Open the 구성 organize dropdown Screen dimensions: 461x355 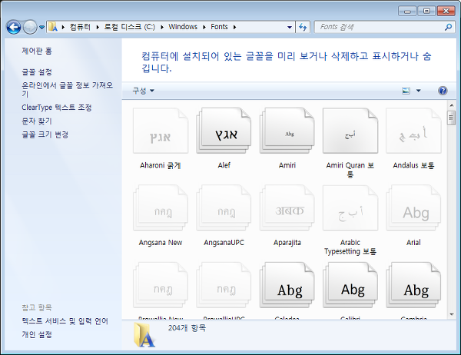pyautogui.click(x=143, y=91)
